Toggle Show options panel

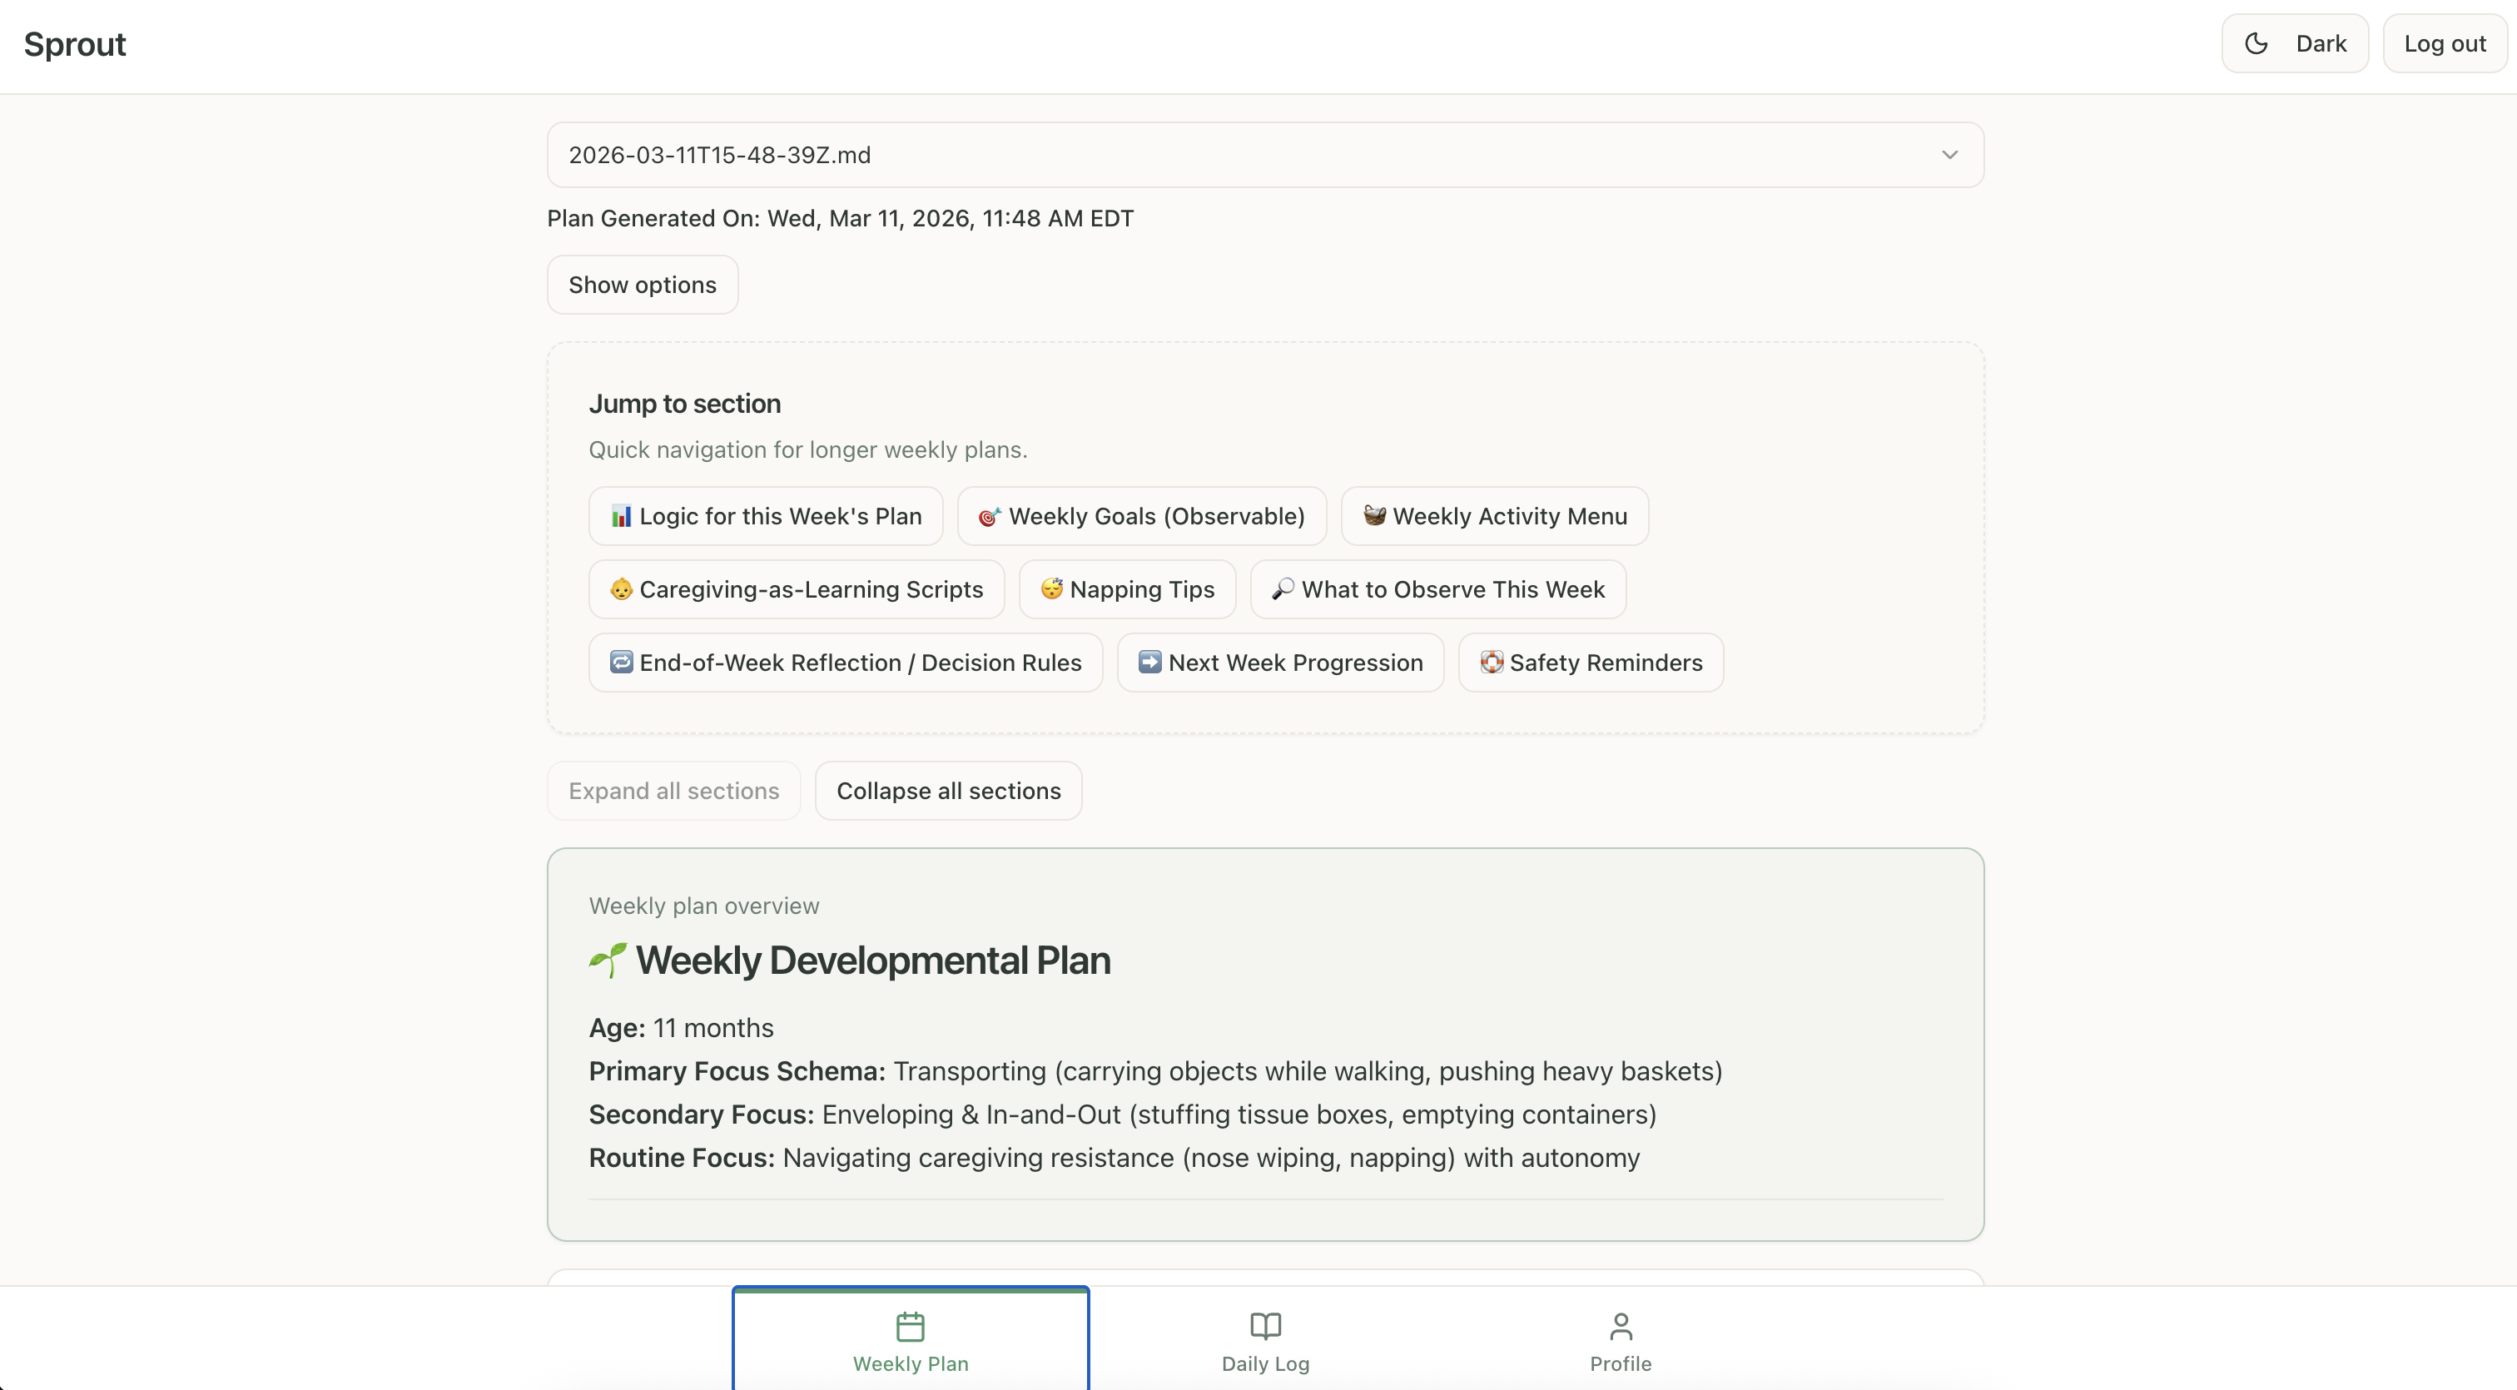(x=642, y=285)
